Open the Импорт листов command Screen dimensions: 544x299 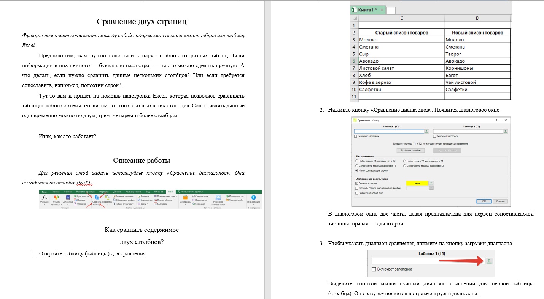(x=234, y=196)
